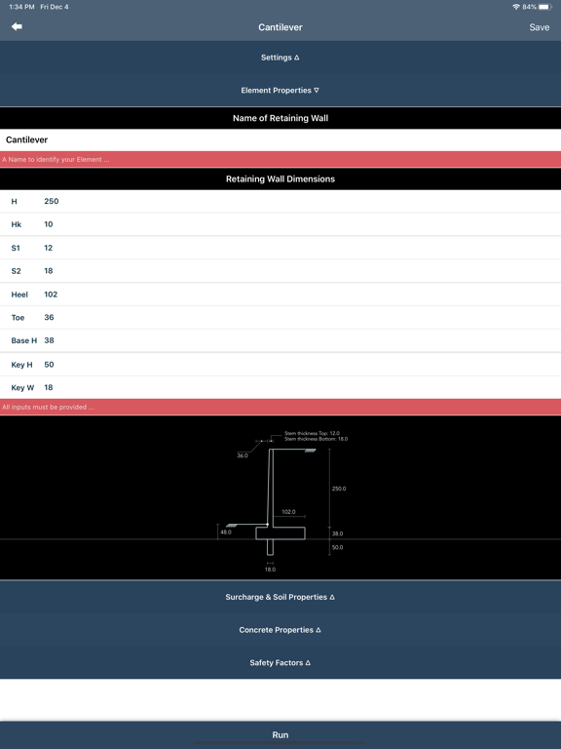Tap the 'A Name to identify your Element' hint

point(56,160)
